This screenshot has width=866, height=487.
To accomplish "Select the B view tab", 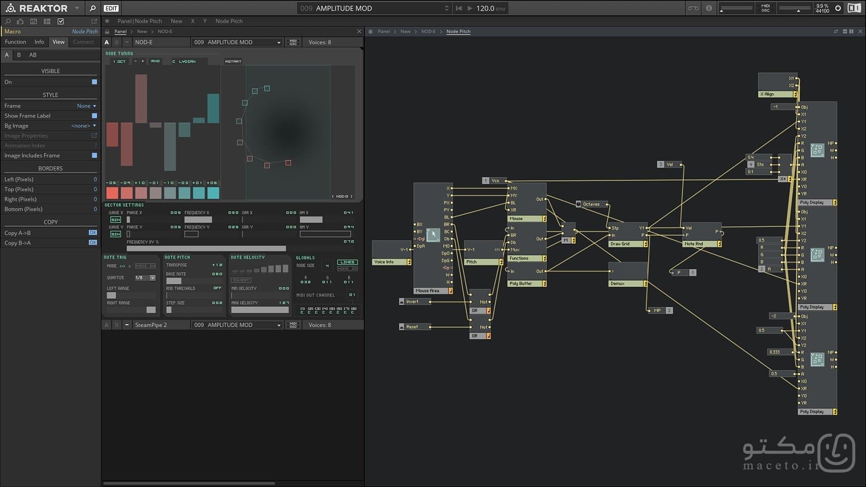I will [19, 55].
